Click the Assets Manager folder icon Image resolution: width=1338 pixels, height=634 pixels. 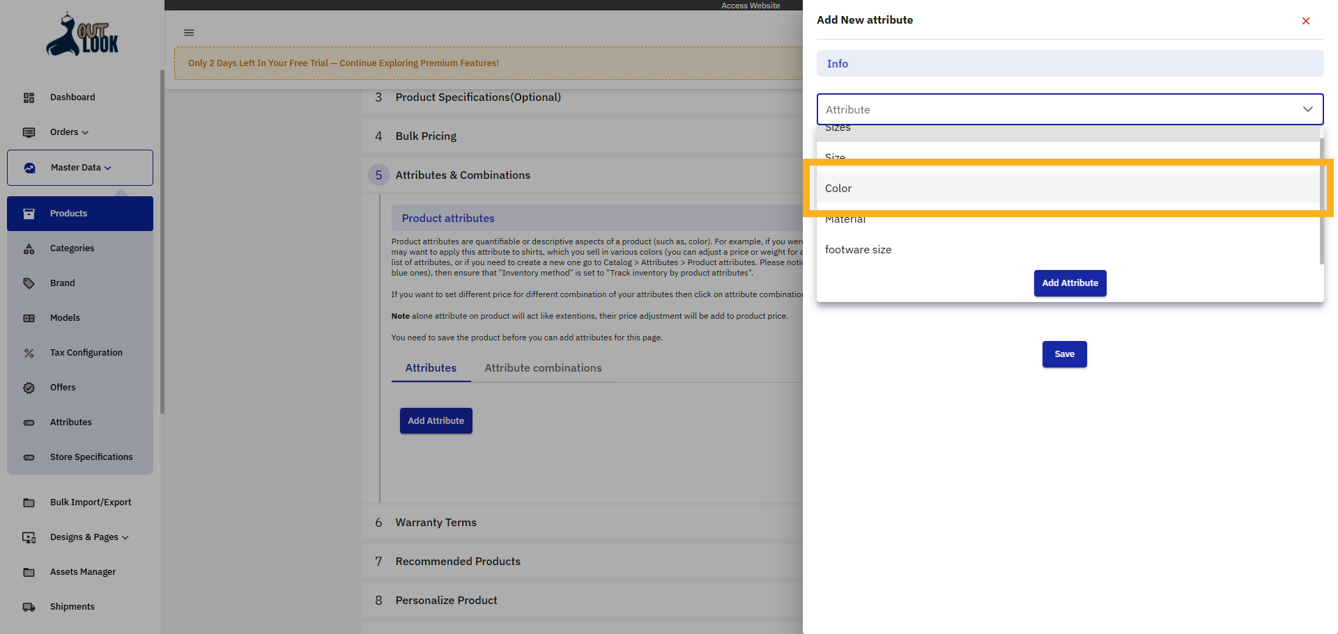pyautogui.click(x=29, y=572)
